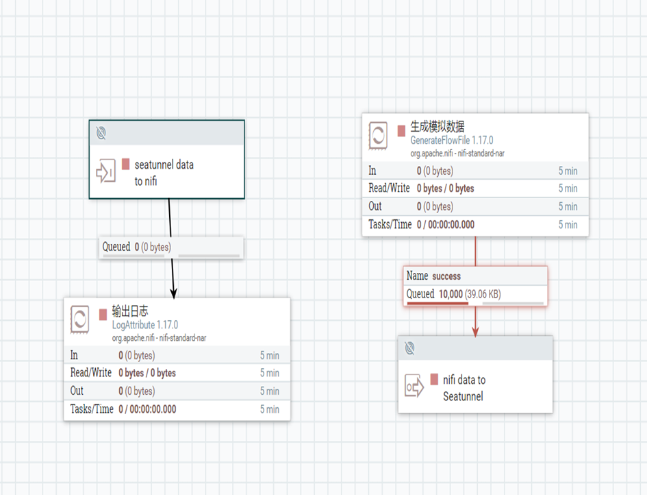This screenshot has height=495, width=647.
Task: Click the red stopped indicator of nifi data to Seatunnel
Action: (434, 379)
